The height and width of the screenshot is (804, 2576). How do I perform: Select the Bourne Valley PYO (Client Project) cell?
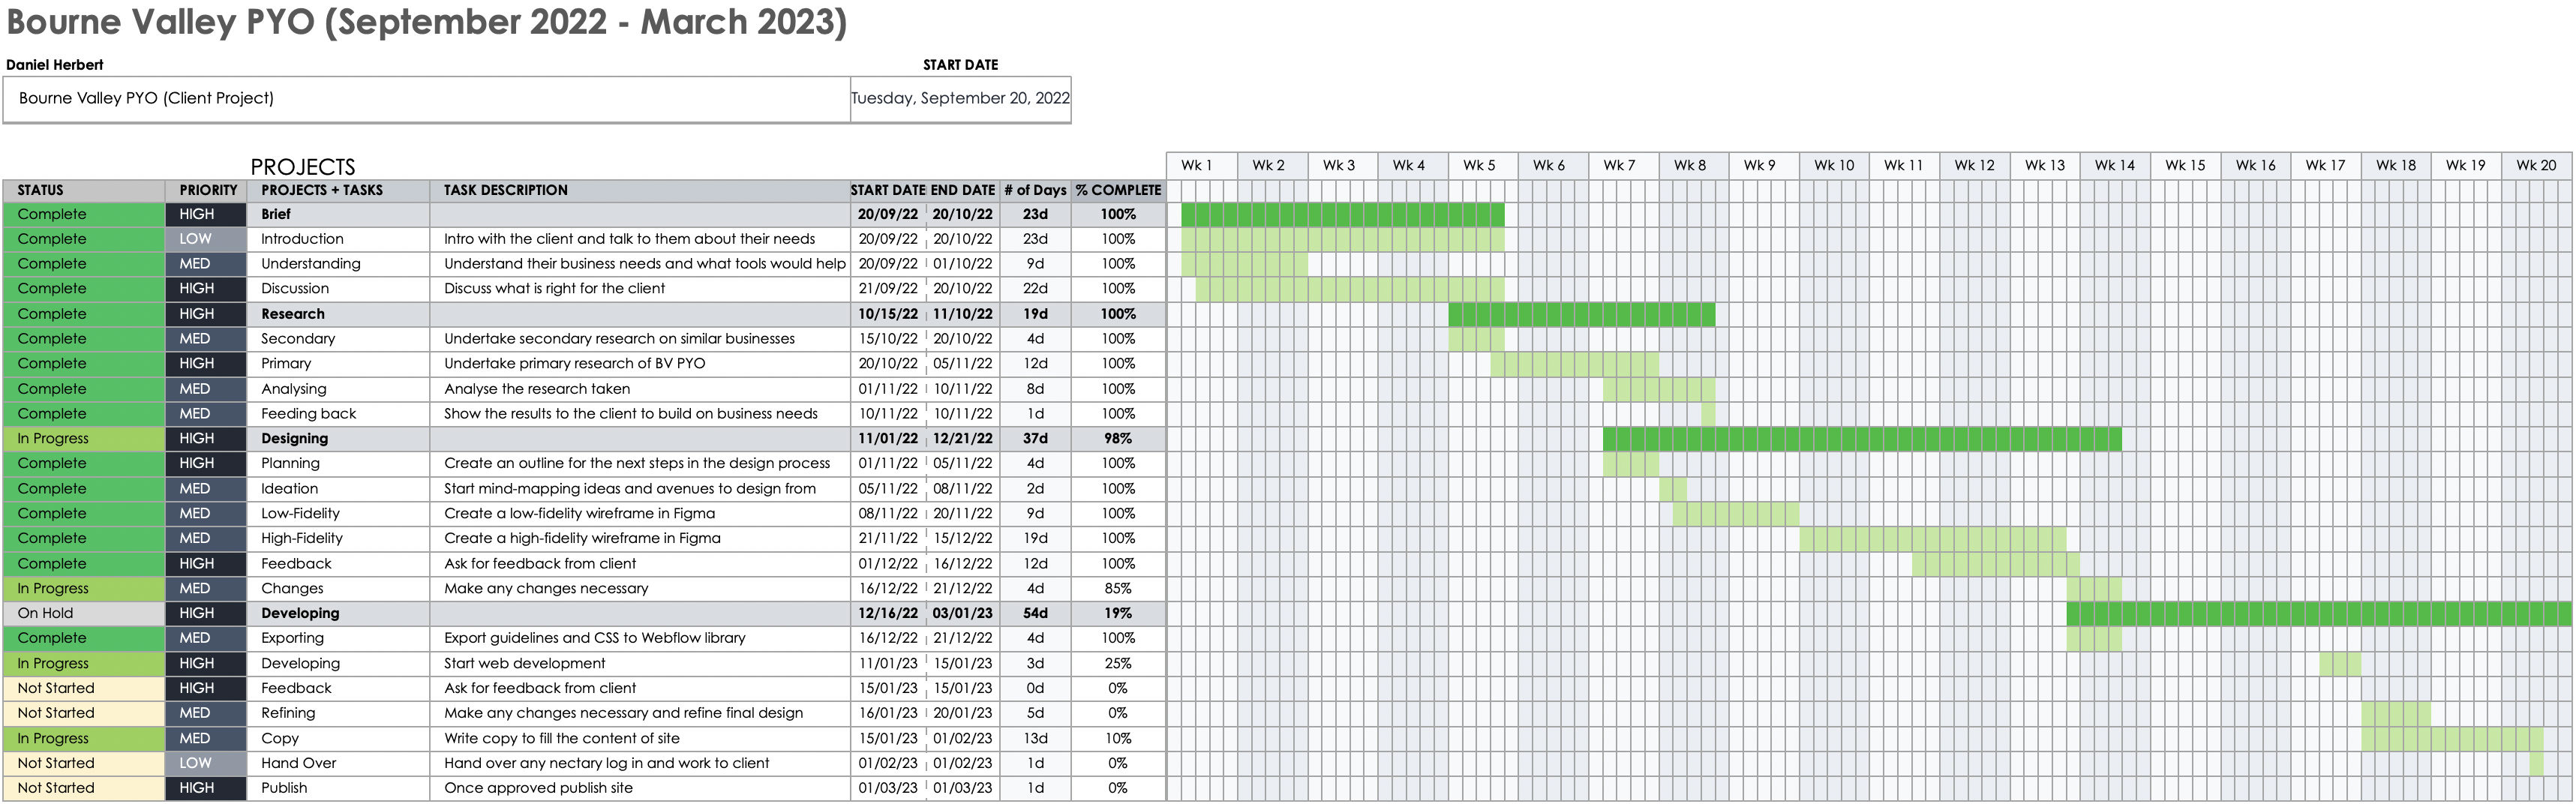[x=426, y=98]
